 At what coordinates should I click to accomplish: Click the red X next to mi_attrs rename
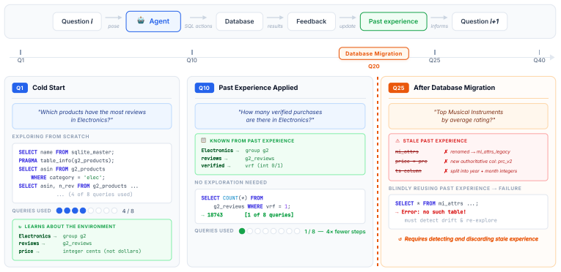pos(446,151)
